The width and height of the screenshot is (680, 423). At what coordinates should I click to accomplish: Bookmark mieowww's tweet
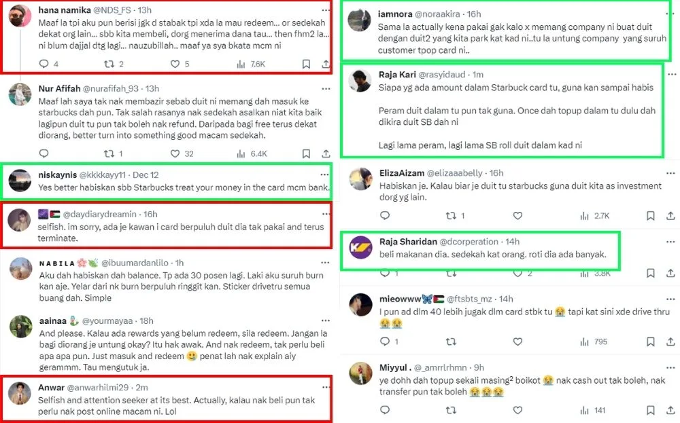[x=650, y=342]
